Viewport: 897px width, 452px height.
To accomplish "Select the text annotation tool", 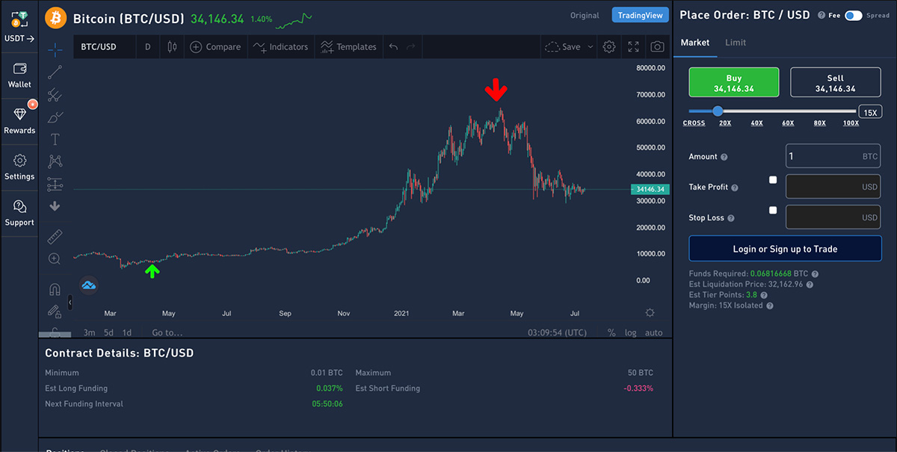I will [55, 139].
